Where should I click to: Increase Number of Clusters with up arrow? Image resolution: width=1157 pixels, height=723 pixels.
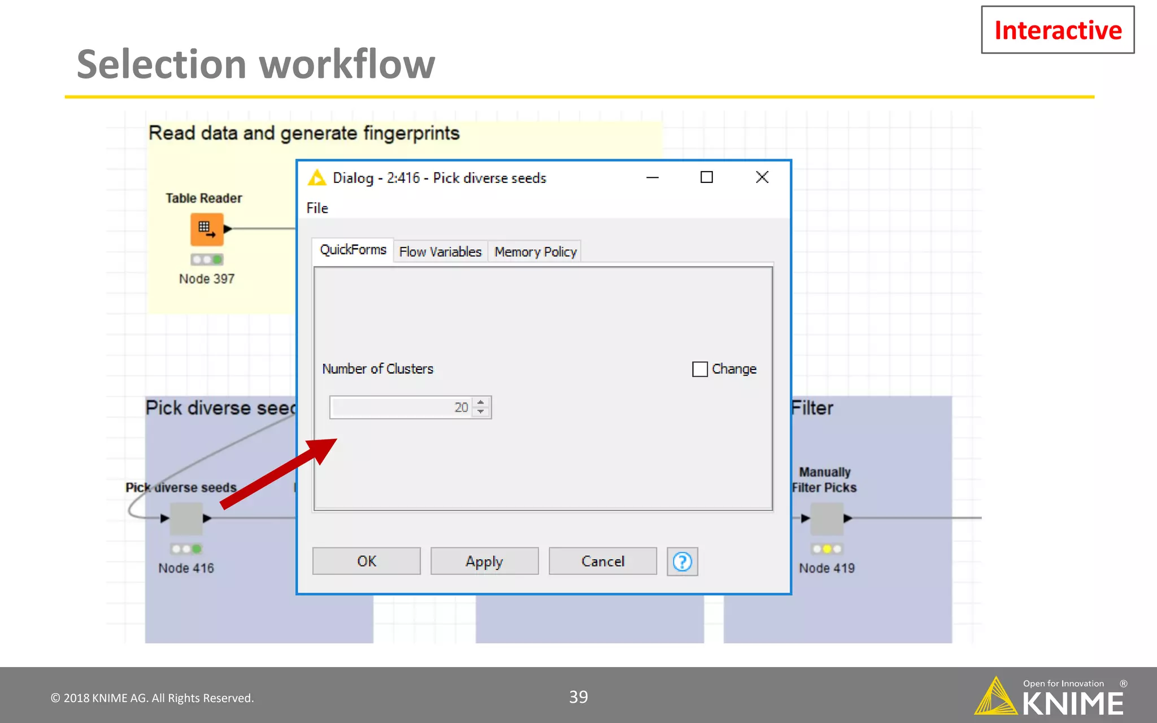(481, 402)
